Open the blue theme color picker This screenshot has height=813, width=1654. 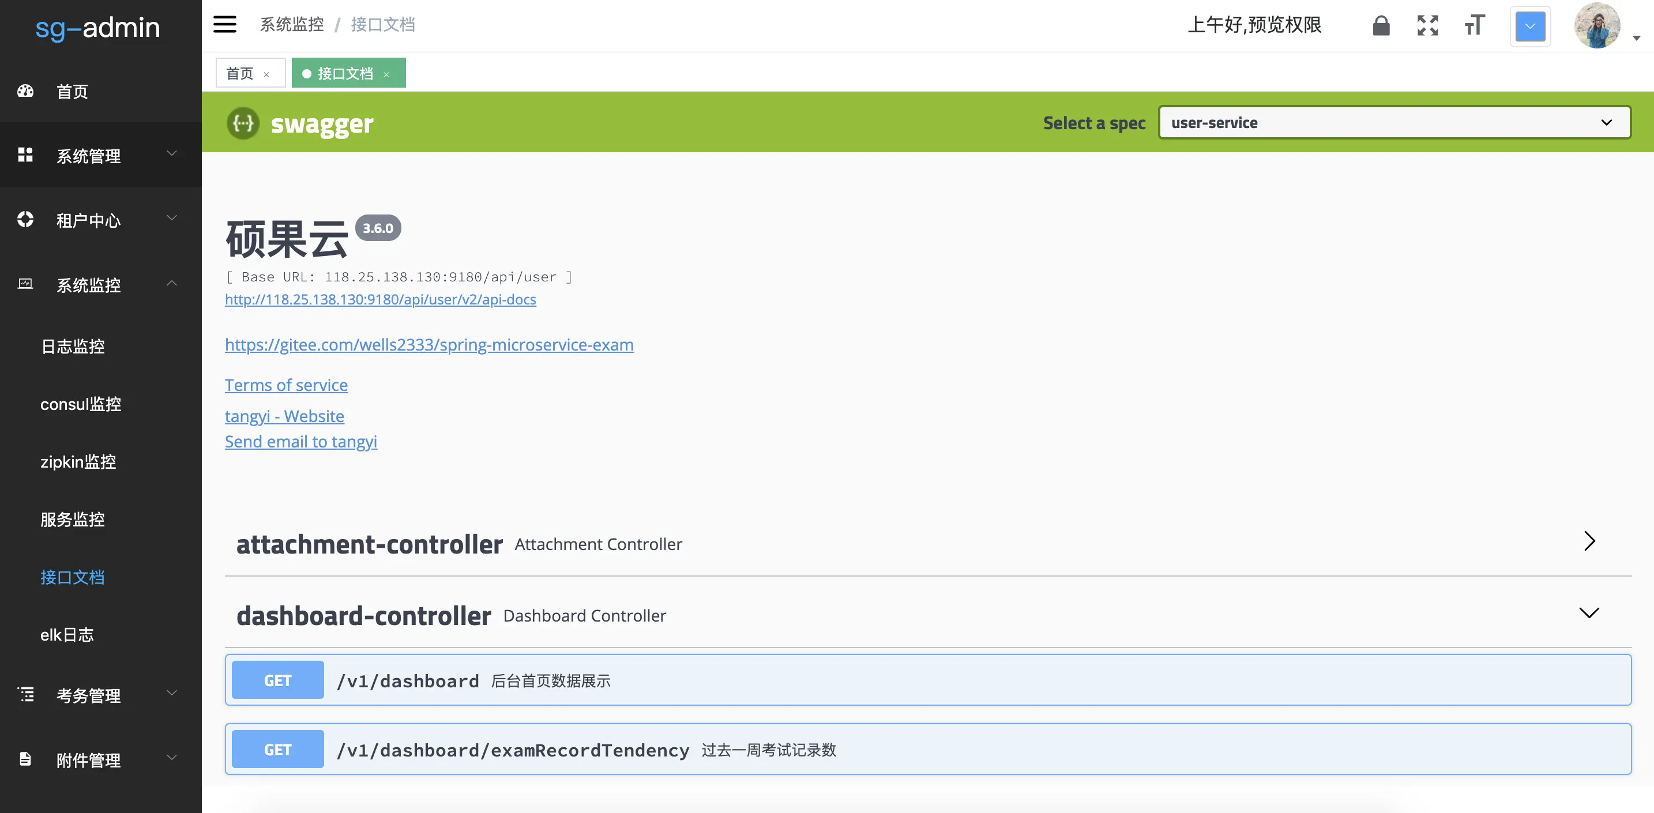[x=1530, y=27]
